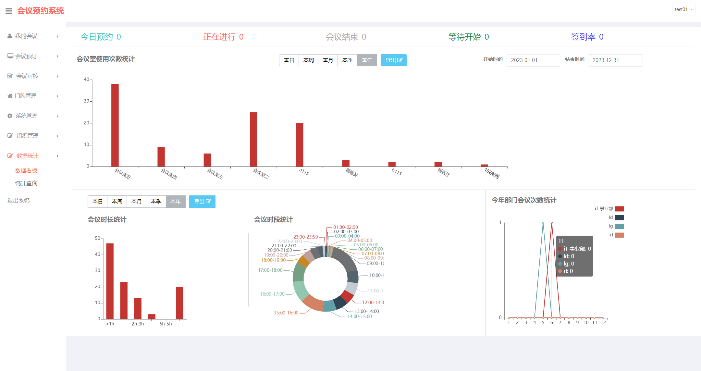Image resolution: width=701 pixels, height=371 pixels.
Task: Click the <1h bar in duration chart
Action: (110, 281)
